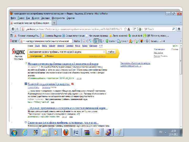Open the Словари service link

(70, 46)
